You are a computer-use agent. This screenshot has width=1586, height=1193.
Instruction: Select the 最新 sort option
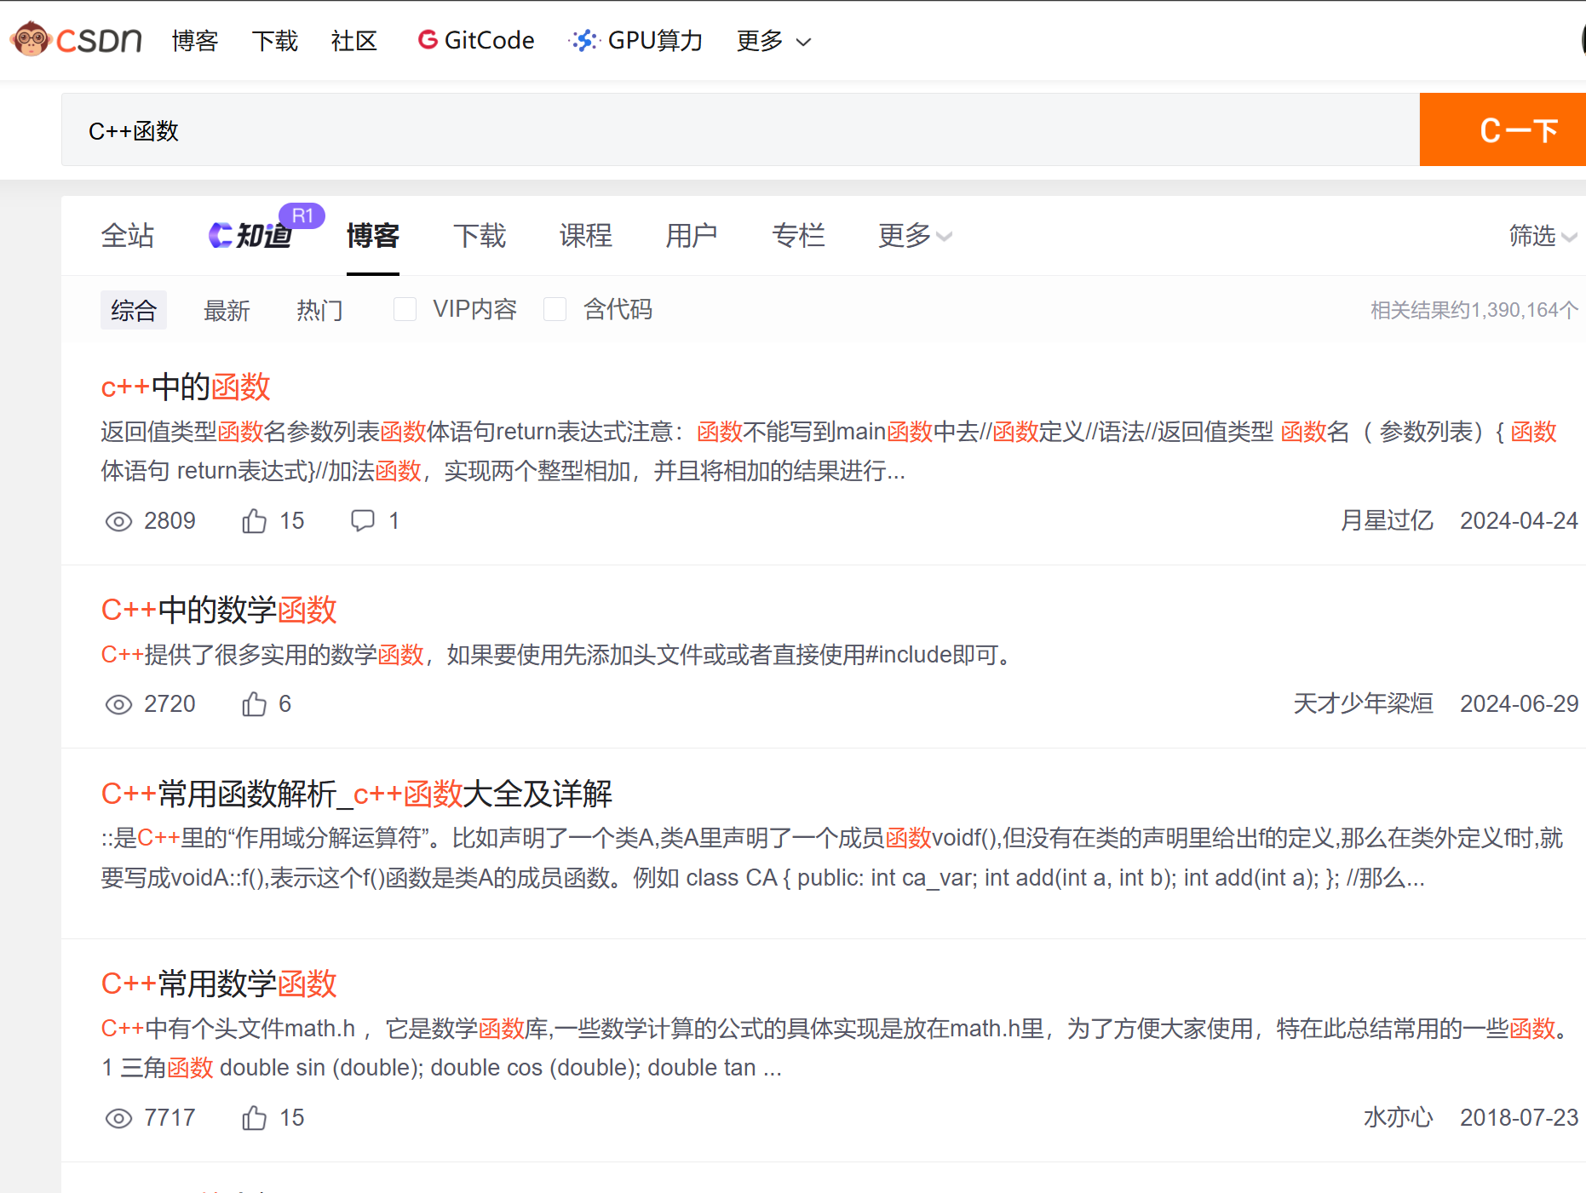tap(227, 311)
